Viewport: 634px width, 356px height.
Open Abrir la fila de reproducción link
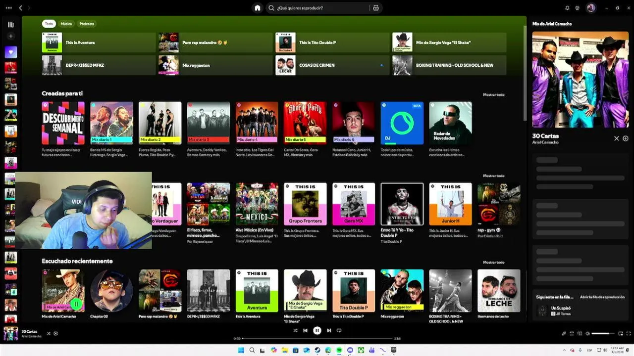tap(602, 297)
